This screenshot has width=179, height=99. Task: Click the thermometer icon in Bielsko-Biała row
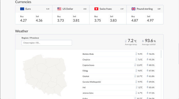click(x=136, y=54)
